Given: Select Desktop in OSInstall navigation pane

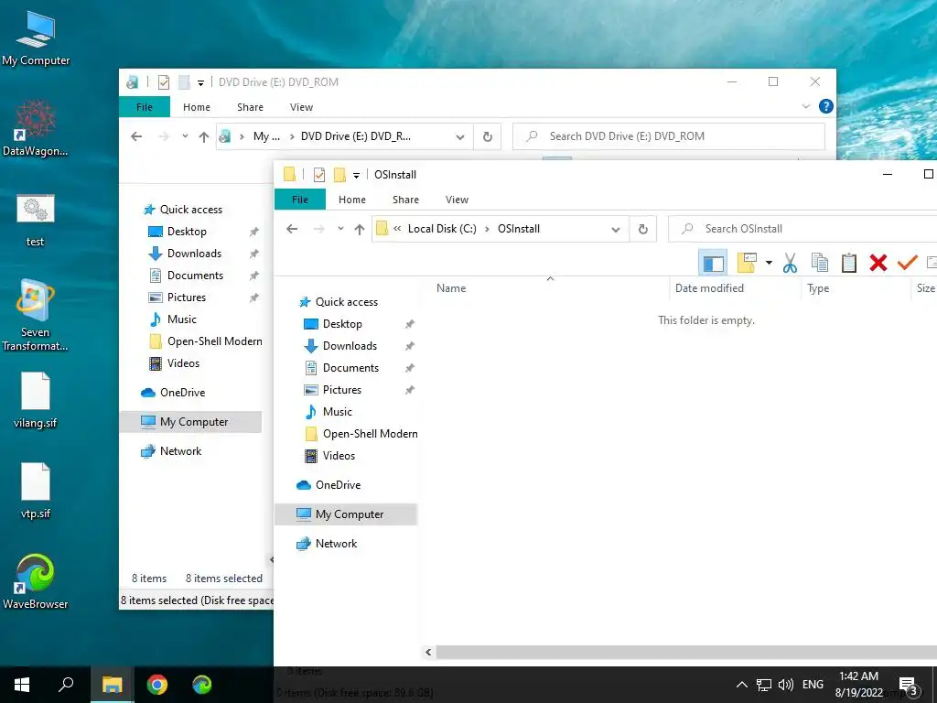Looking at the screenshot, I should (342, 324).
